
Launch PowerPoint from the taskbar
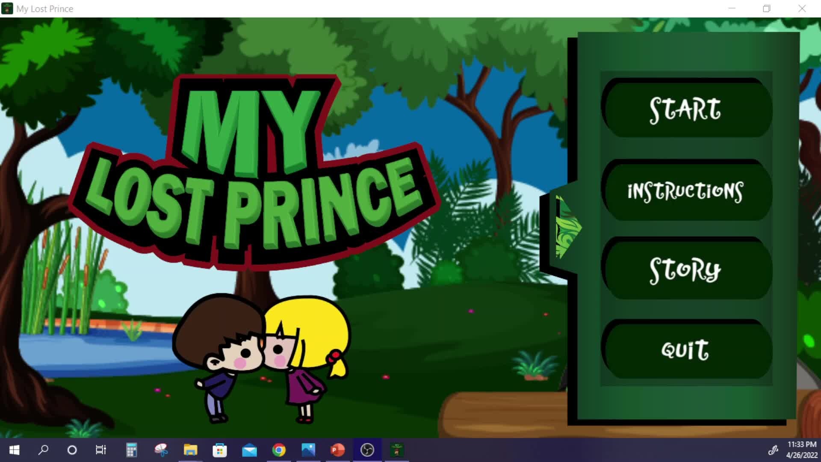click(337, 450)
